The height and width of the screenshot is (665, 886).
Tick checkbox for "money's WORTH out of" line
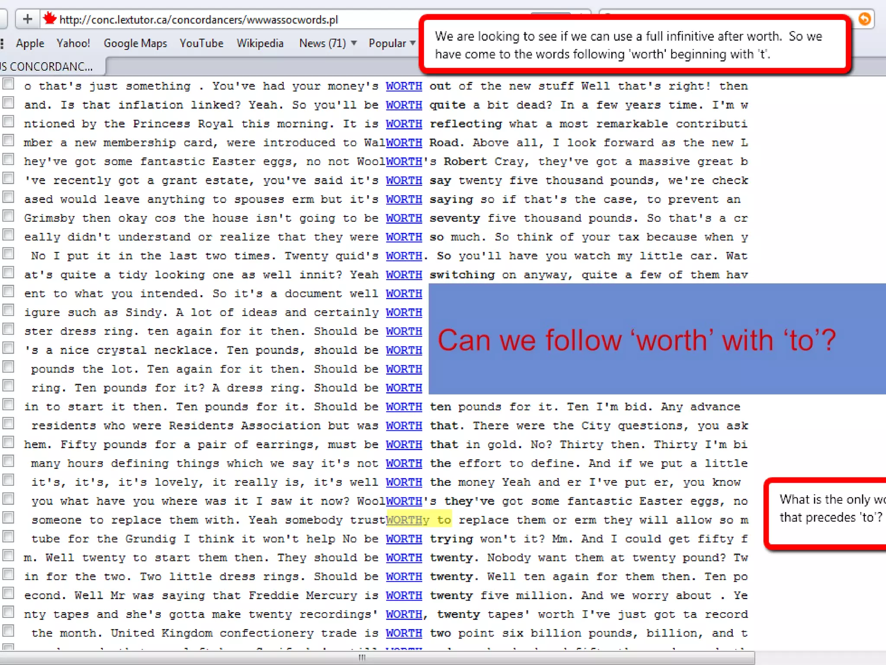point(8,84)
